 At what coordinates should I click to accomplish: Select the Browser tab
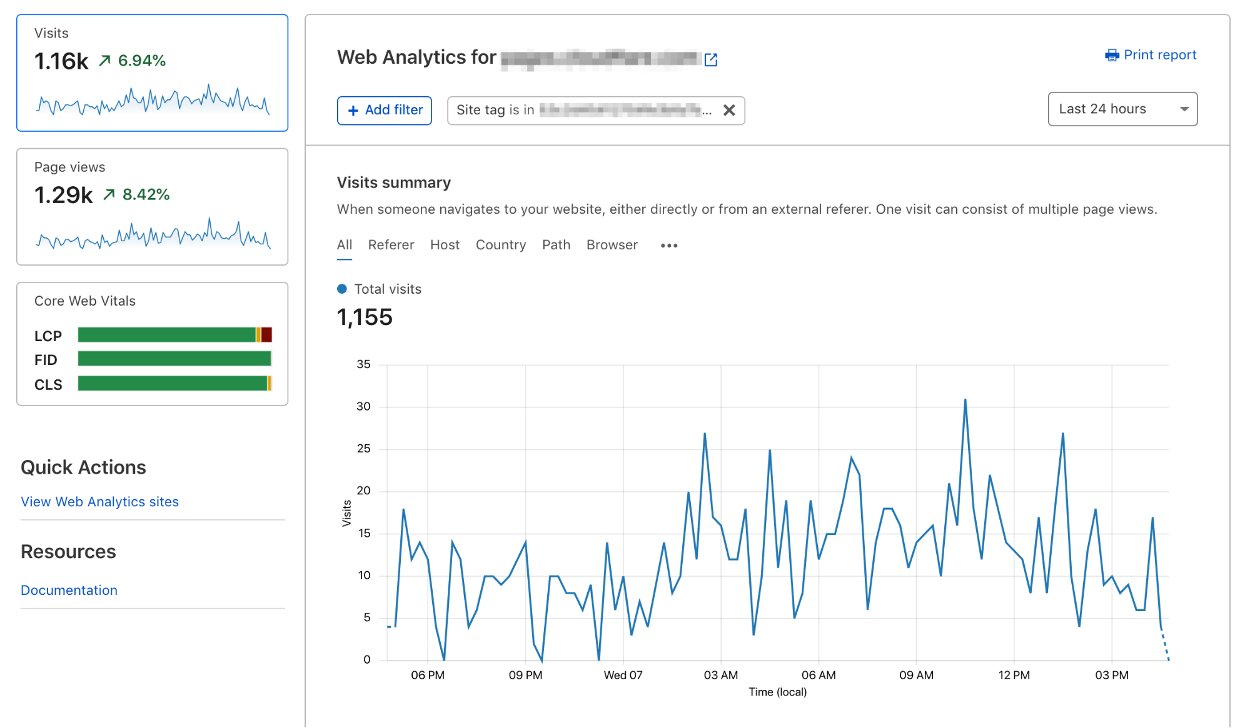tap(612, 245)
